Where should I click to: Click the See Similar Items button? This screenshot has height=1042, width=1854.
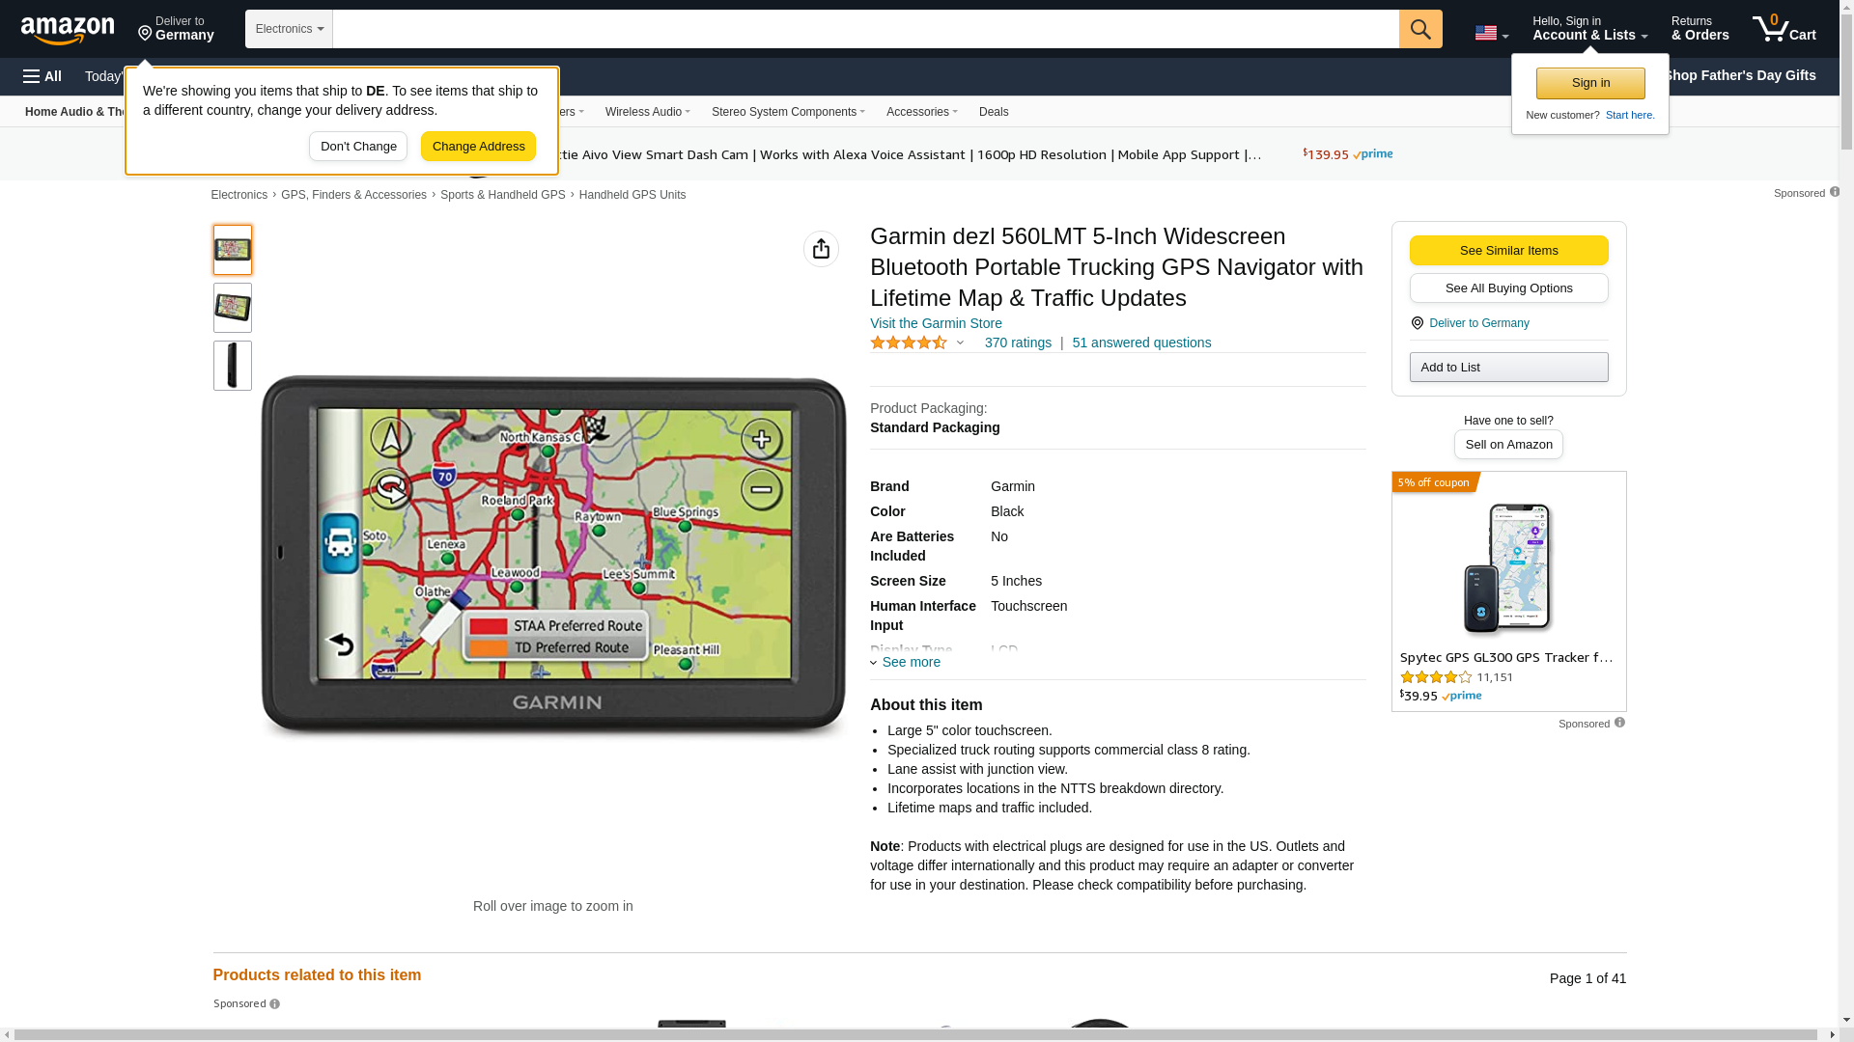(1508, 251)
